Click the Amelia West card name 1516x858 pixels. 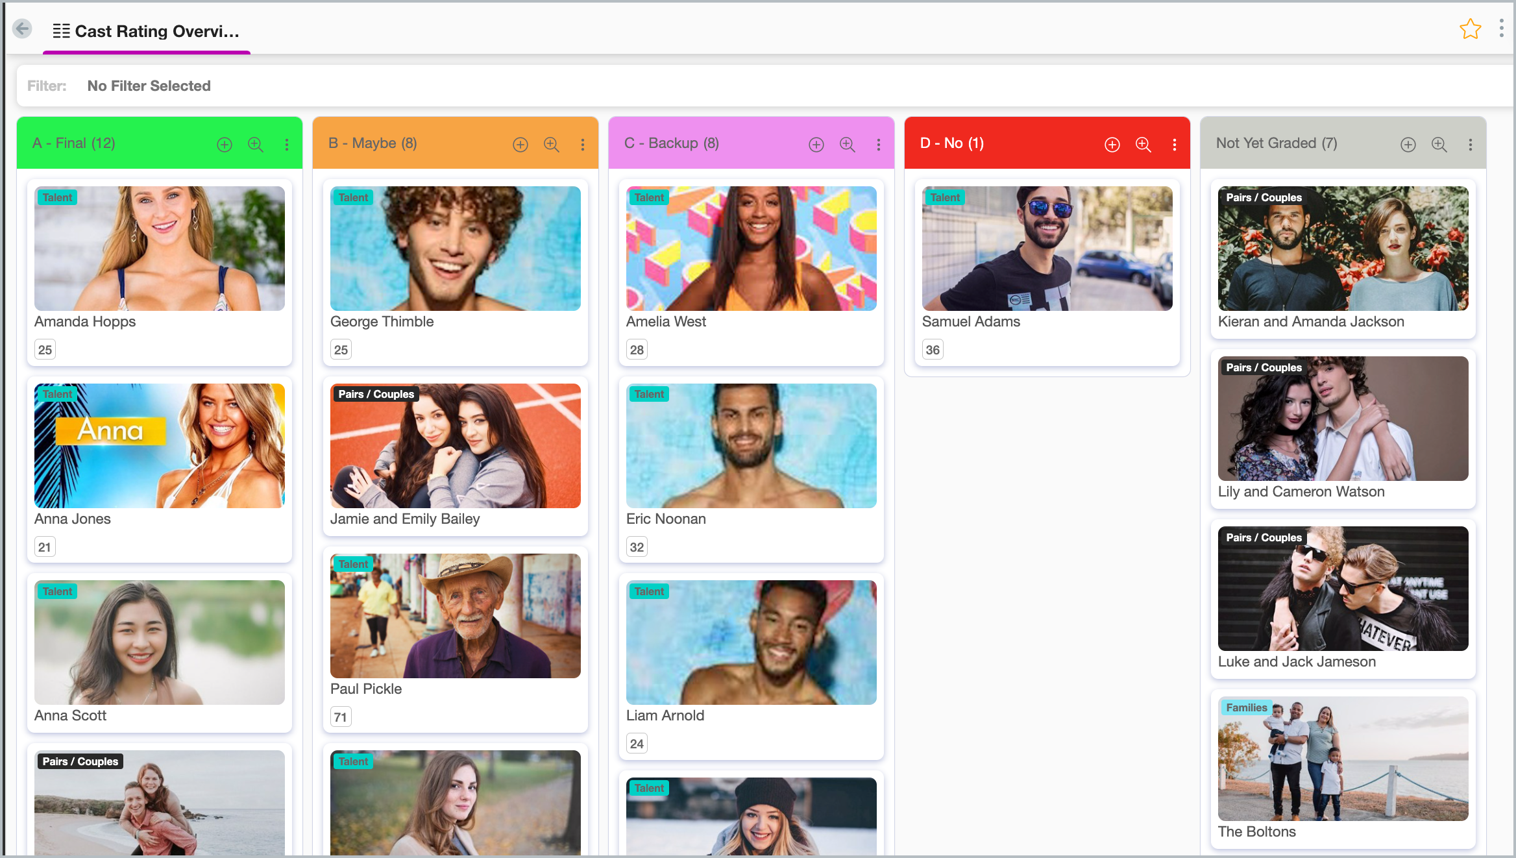click(666, 321)
